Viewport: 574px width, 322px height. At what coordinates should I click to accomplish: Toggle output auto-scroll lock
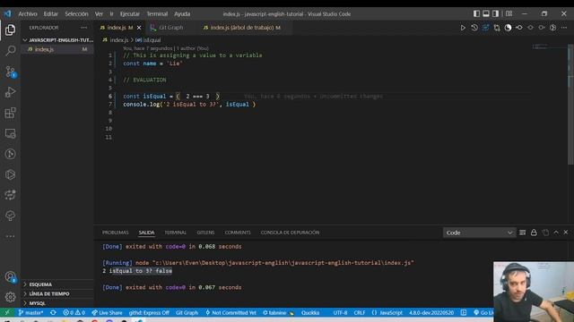[534, 233]
